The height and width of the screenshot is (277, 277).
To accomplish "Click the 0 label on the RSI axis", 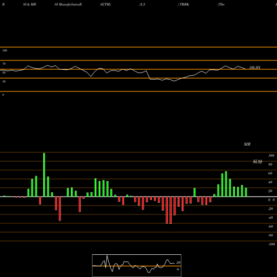I will [x=3, y=95].
